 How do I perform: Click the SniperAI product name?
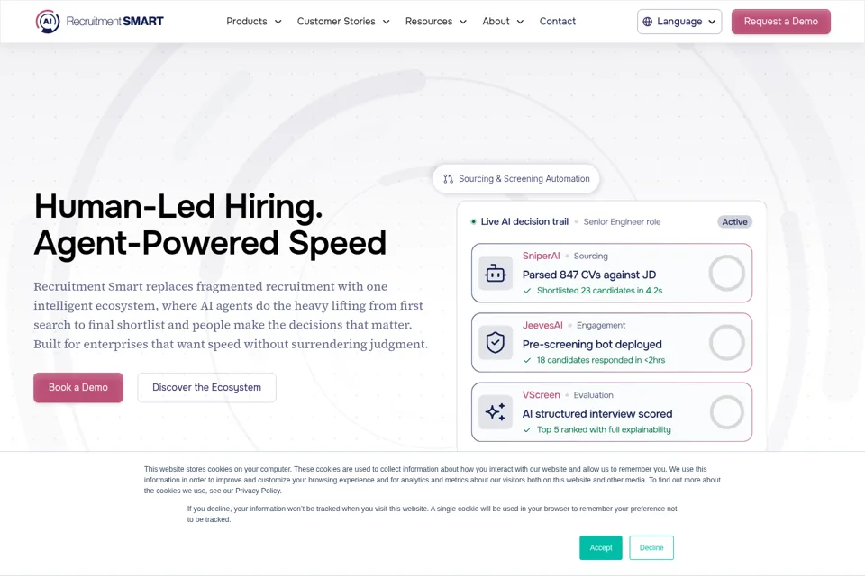[541, 256]
